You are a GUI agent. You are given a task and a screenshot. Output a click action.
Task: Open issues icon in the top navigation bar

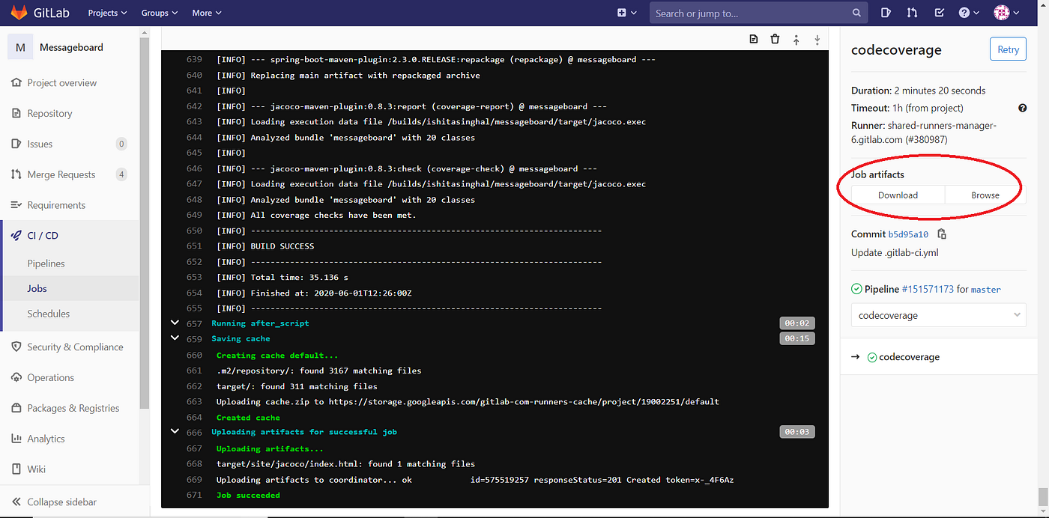(886, 13)
